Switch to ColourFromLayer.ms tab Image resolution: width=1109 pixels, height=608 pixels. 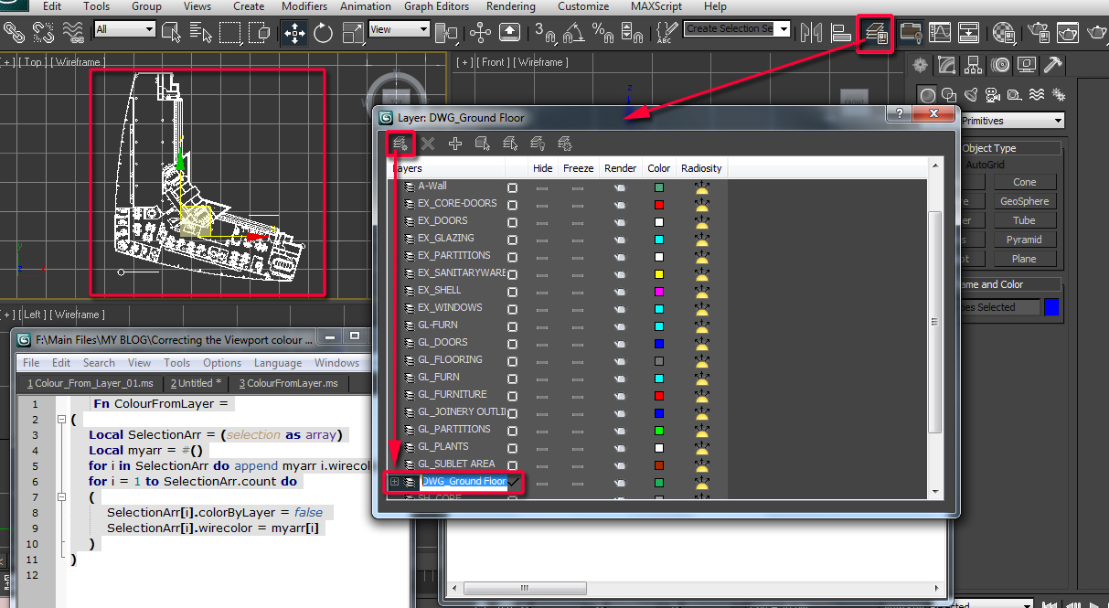point(288,384)
